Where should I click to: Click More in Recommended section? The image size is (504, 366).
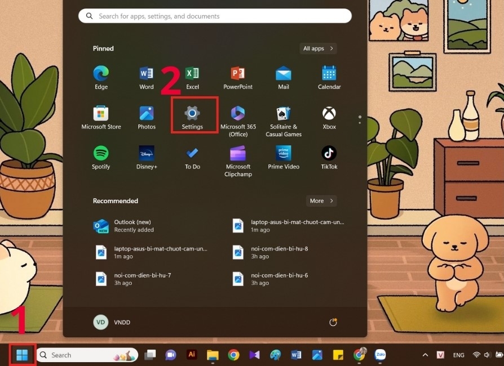pyautogui.click(x=321, y=200)
